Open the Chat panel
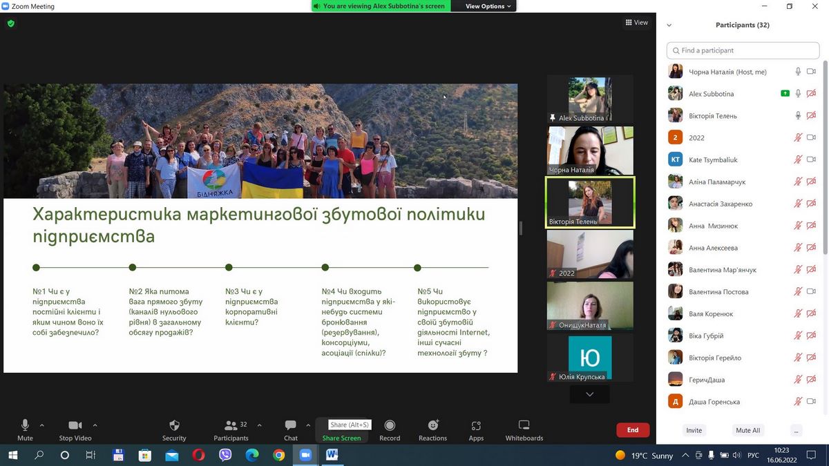This screenshot has width=829, height=466. tap(291, 426)
